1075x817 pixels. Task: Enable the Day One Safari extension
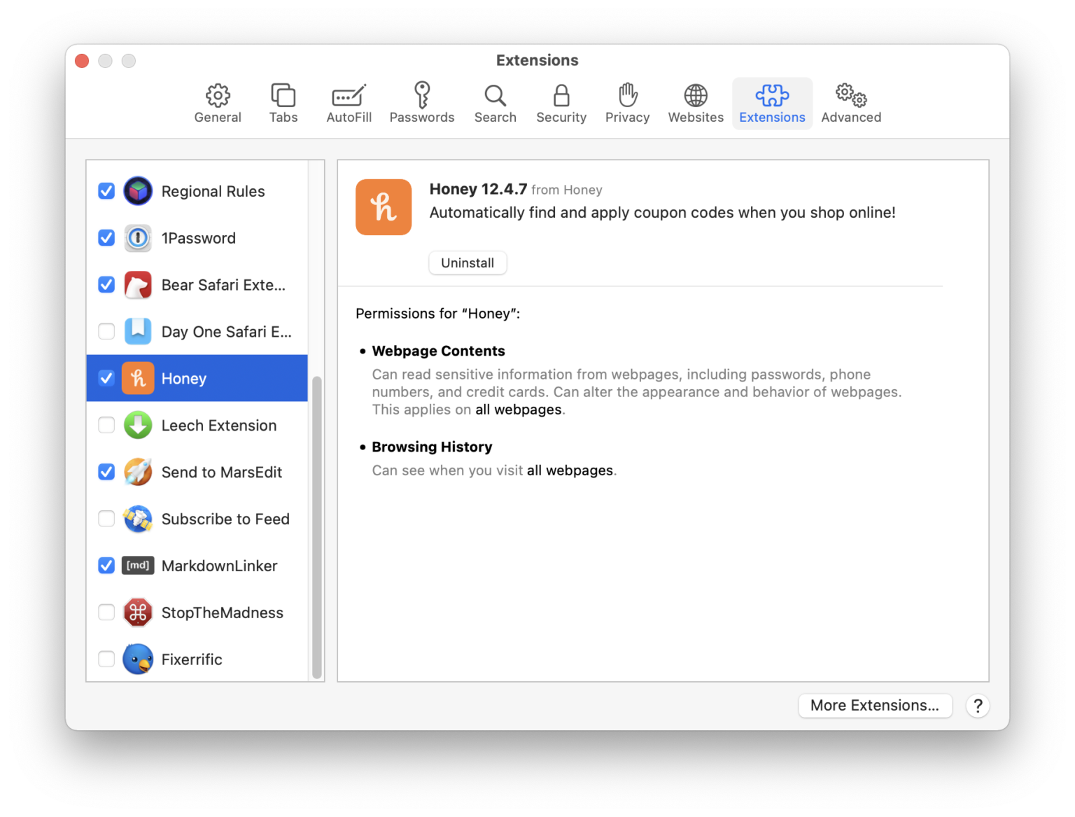click(x=106, y=331)
